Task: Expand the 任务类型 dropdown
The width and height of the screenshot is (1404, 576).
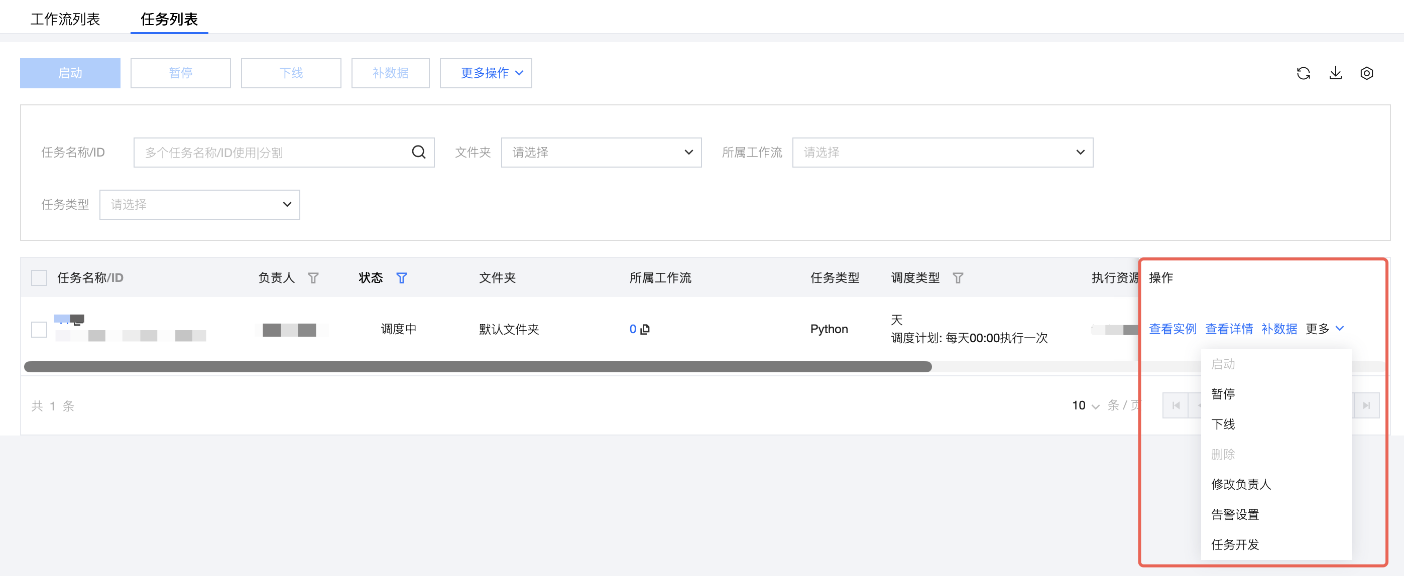Action: pos(199,205)
